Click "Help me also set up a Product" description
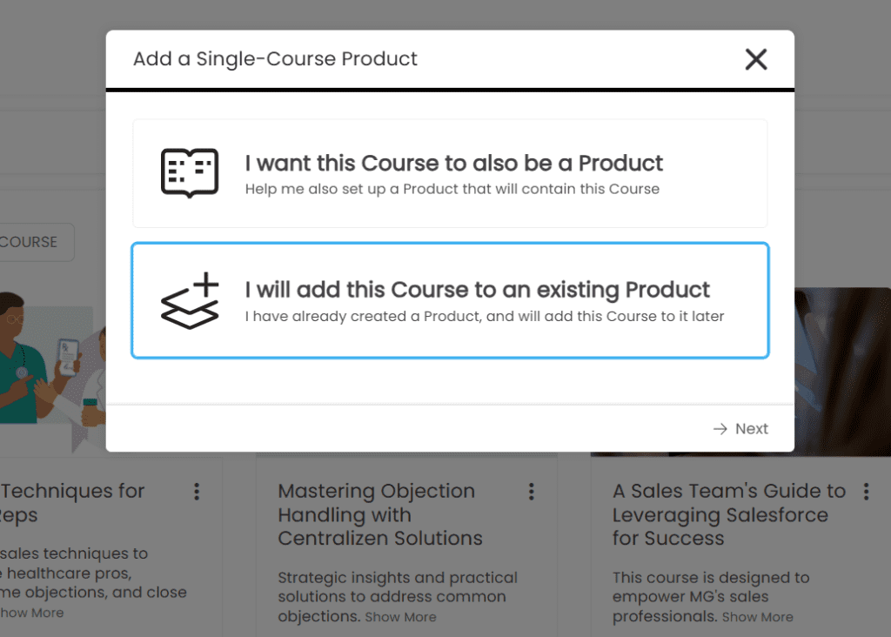 point(452,189)
